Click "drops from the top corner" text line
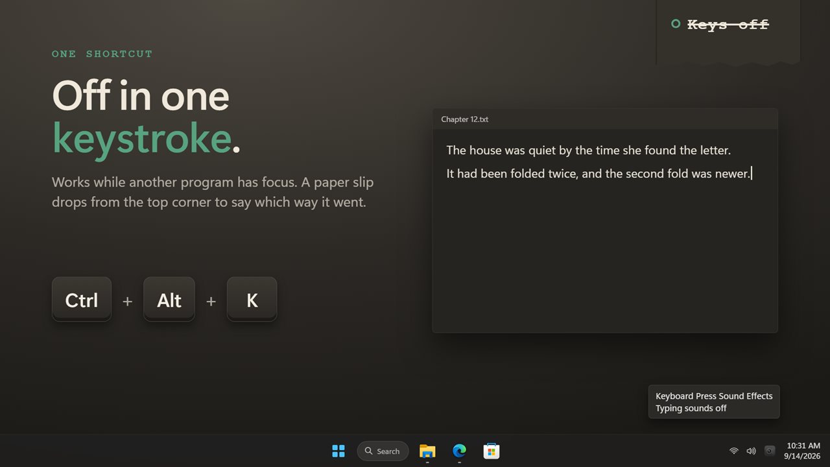Viewport: 830px width, 467px height. (209, 202)
